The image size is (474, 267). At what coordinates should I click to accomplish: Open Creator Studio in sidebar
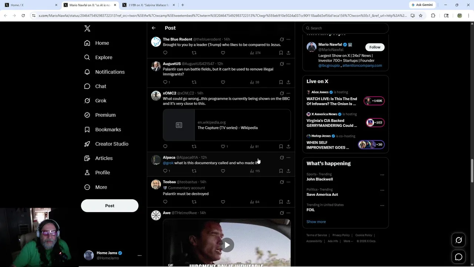(106, 144)
